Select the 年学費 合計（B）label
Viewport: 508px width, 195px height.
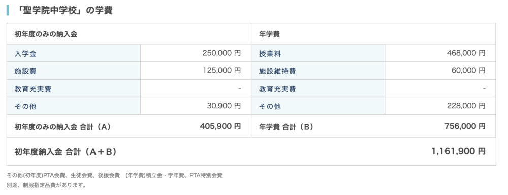pos(287,127)
